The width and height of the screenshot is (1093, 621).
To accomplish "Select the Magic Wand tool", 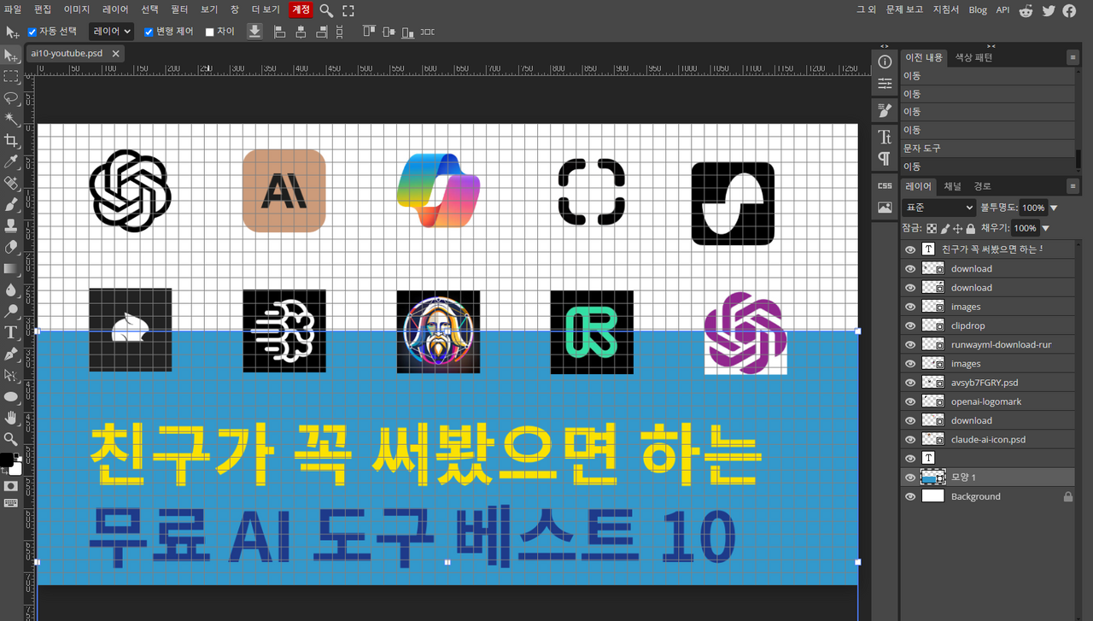I will point(11,119).
